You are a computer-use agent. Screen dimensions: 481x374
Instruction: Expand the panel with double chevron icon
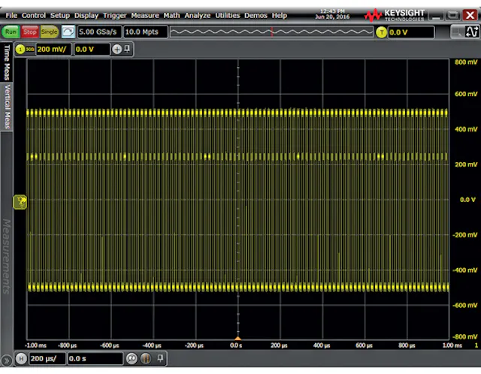tap(6, 360)
